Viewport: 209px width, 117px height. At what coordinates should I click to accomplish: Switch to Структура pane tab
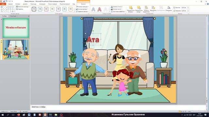(x=13, y=16)
